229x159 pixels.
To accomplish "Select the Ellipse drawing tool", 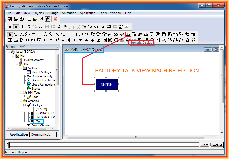I will pos(45,34).
